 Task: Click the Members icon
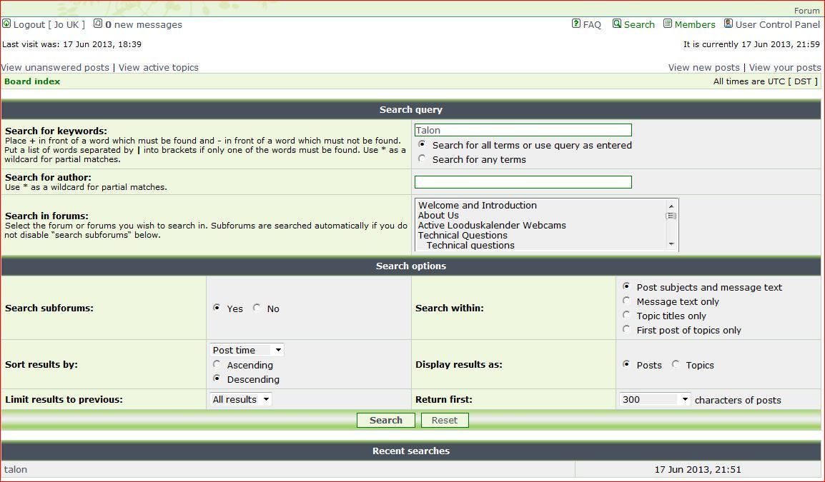point(668,24)
